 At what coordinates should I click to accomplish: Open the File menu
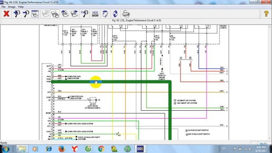pyautogui.click(x=3, y=7)
